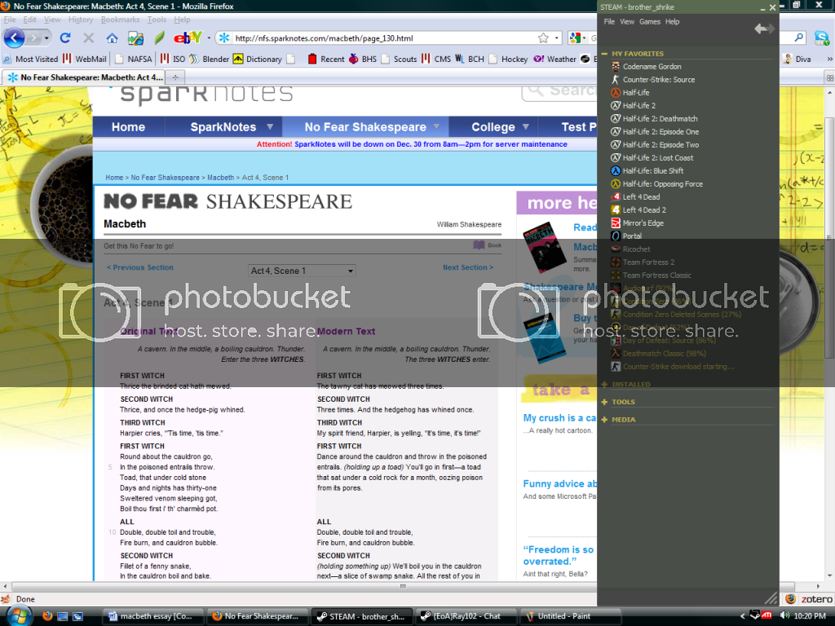Click the Counter-Strike: Source icon in Steam
Screen dimensions: 835x626
[616, 79]
